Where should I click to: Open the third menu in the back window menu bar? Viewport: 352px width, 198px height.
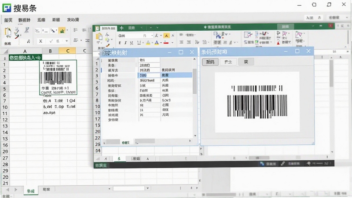pyautogui.click(x=41, y=20)
